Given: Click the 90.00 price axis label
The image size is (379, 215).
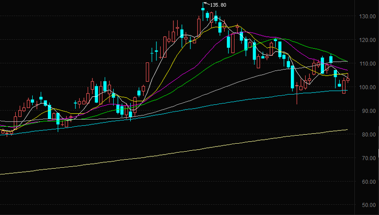Looking at the screenshot, I should (364, 111).
